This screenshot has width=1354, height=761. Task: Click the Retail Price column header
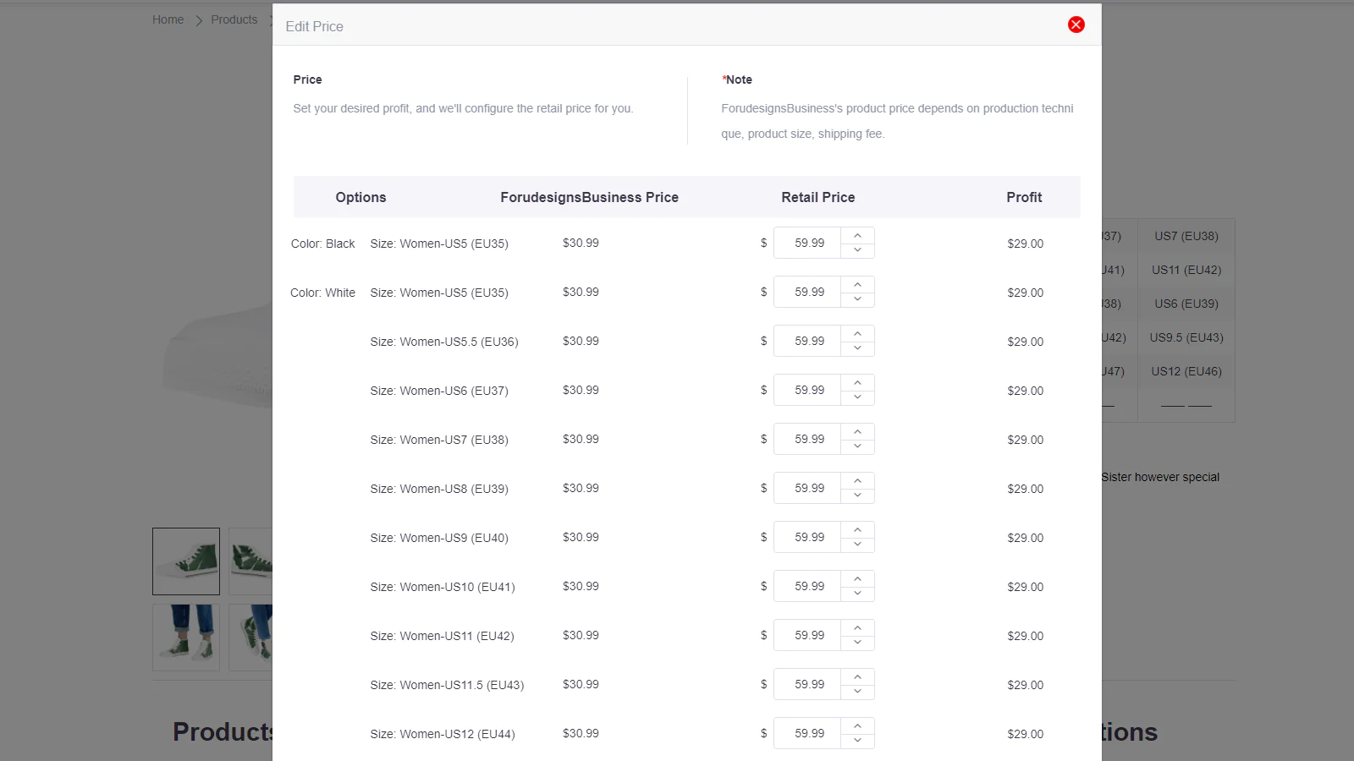point(817,197)
